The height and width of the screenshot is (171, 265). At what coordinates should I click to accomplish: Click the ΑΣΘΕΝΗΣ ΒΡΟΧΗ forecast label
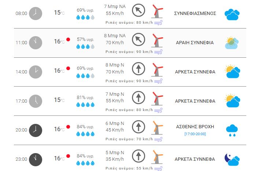(195, 127)
